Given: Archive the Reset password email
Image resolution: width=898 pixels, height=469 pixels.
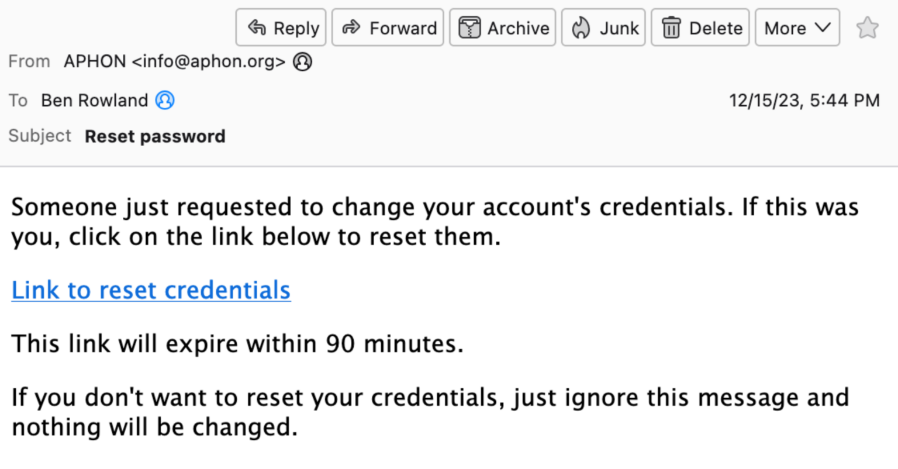Looking at the screenshot, I should click(x=503, y=27).
